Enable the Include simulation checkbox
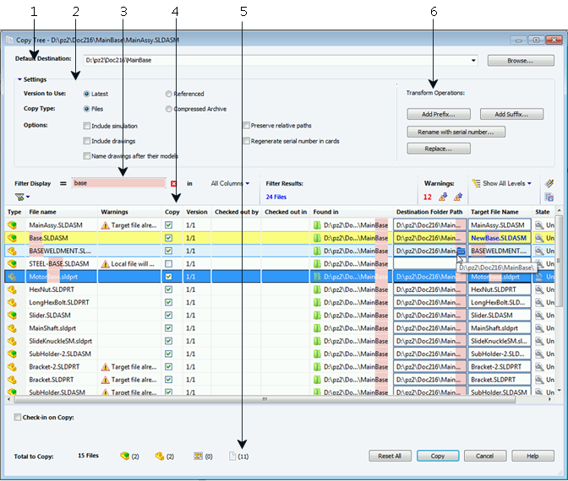The width and height of the screenshot is (568, 481). 87,126
